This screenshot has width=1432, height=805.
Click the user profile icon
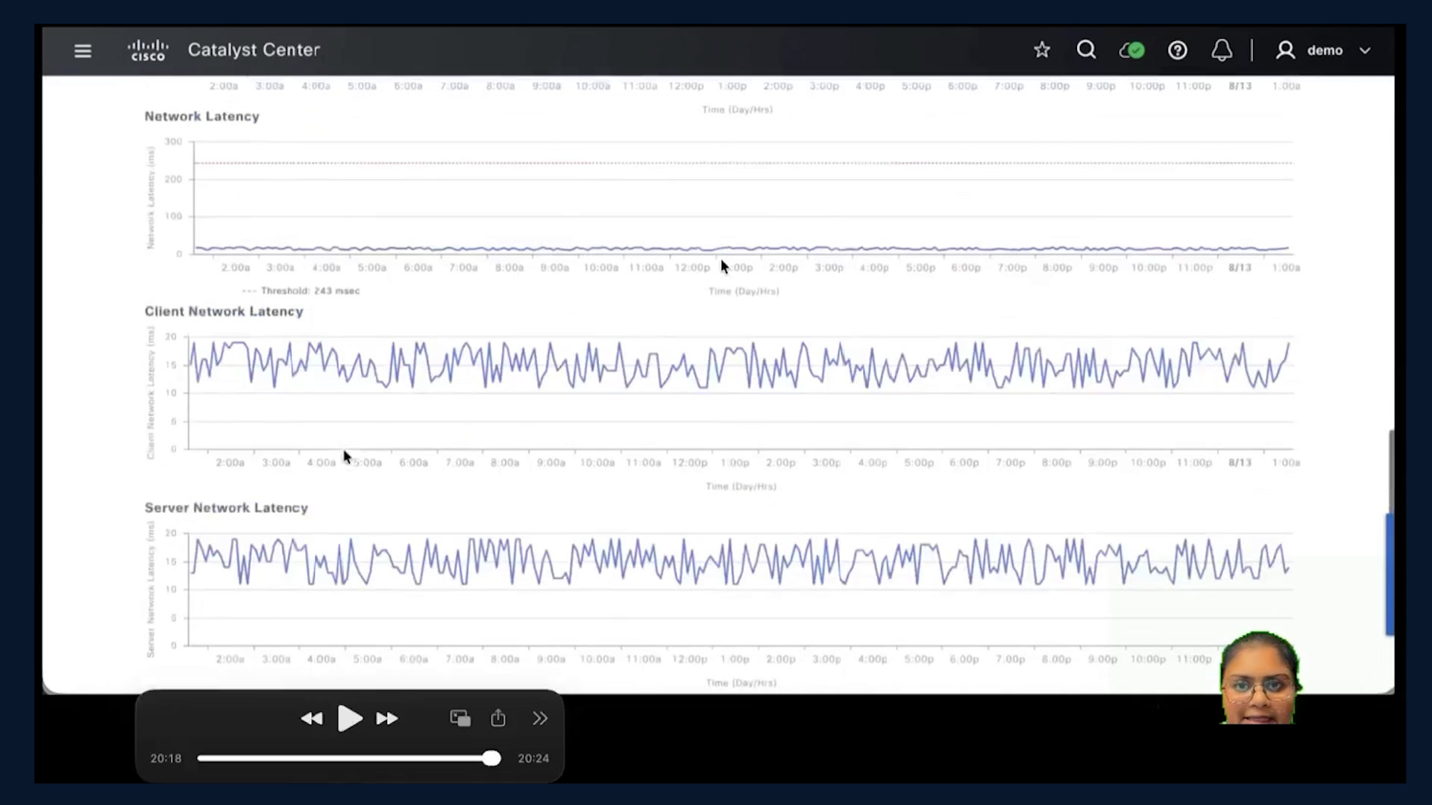click(1285, 50)
